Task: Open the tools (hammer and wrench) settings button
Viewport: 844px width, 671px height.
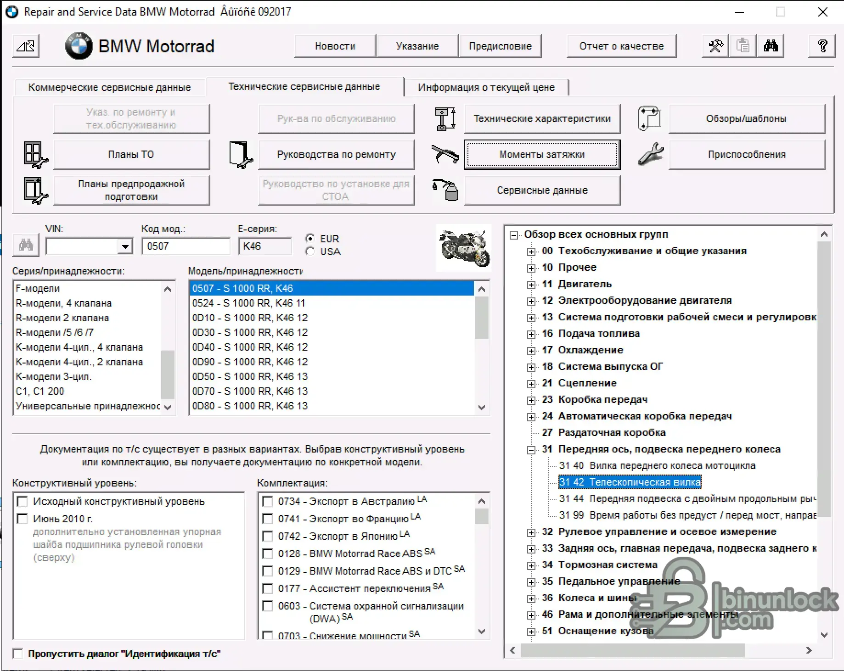Action: tap(715, 46)
